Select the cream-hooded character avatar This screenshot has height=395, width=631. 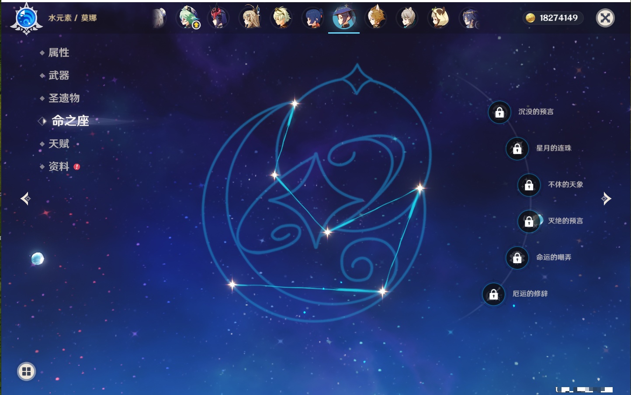pyautogui.click(x=439, y=18)
